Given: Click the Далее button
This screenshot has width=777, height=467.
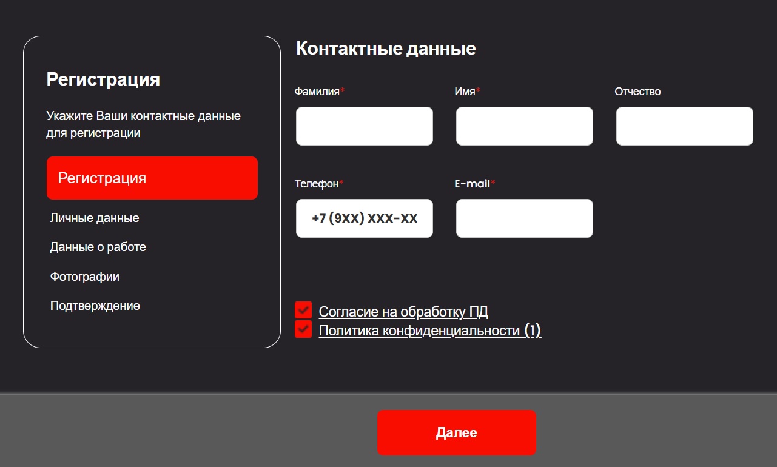Looking at the screenshot, I should pyautogui.click(x=457, y=432).
